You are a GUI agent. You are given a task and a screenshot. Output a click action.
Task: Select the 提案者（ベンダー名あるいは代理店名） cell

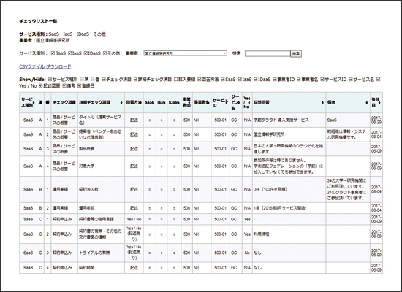[101, 134]
